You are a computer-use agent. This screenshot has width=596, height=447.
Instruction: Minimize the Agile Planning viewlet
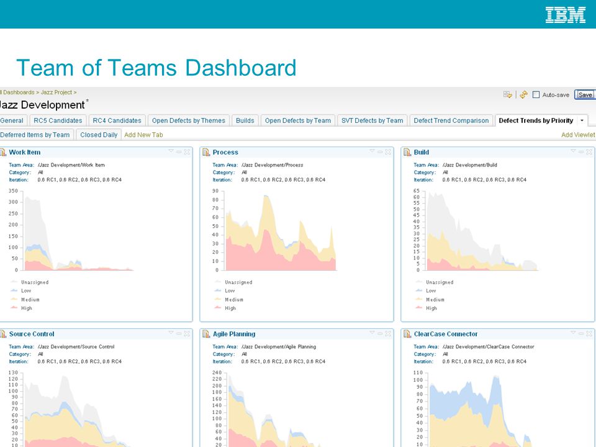tap(380, 333)
